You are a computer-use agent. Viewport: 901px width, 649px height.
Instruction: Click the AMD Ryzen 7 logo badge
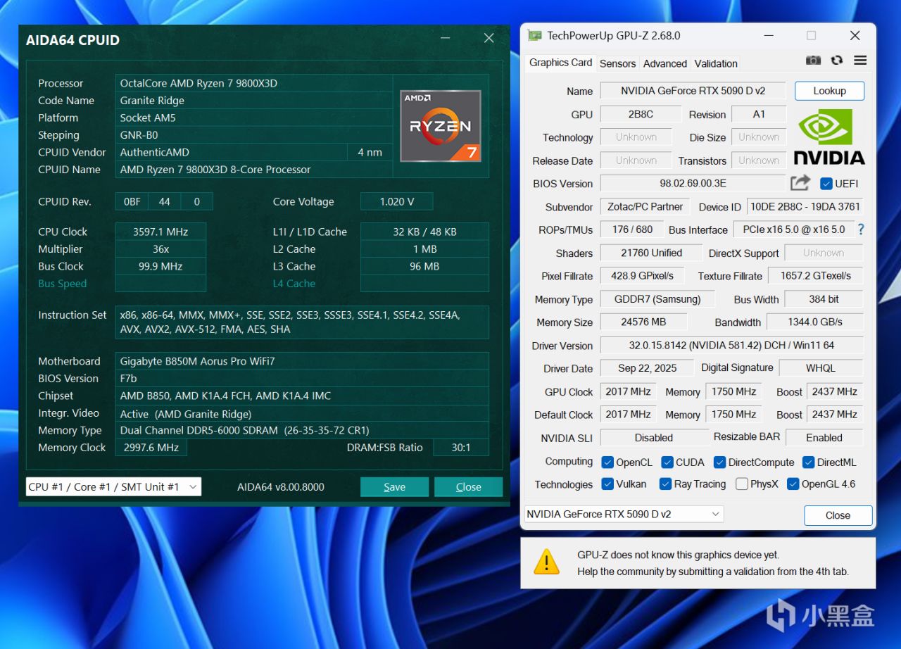click(441, 126)
